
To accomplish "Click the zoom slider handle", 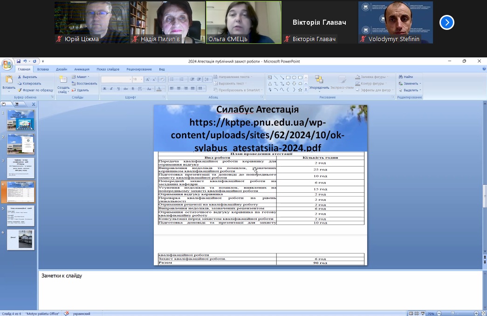I will tap(453, 314).
